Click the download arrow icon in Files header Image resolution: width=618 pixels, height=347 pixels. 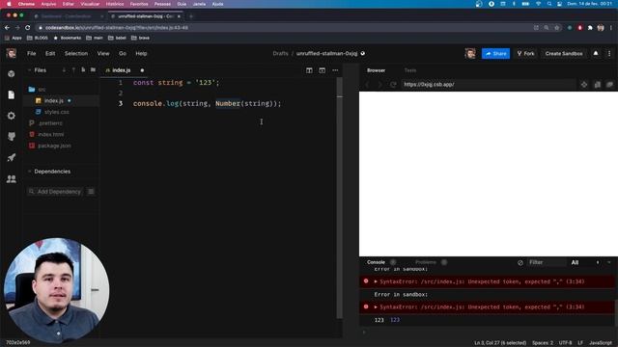click(64, 70)
